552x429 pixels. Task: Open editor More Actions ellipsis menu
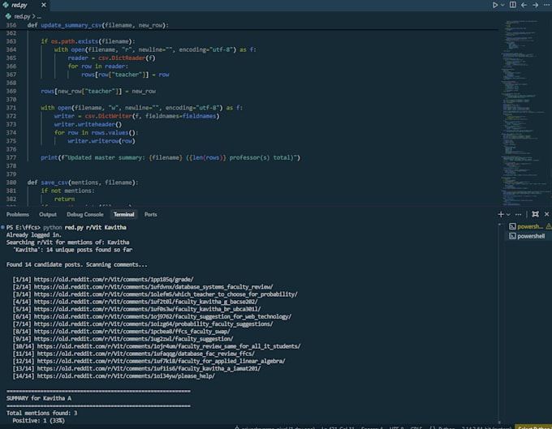point(546,5)
